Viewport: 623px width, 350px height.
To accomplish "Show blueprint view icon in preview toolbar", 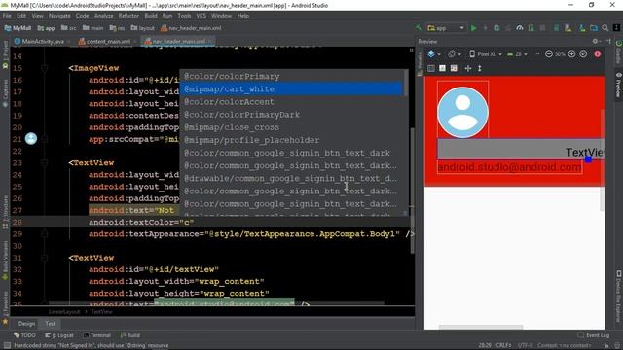I will [x=442, y=68].
